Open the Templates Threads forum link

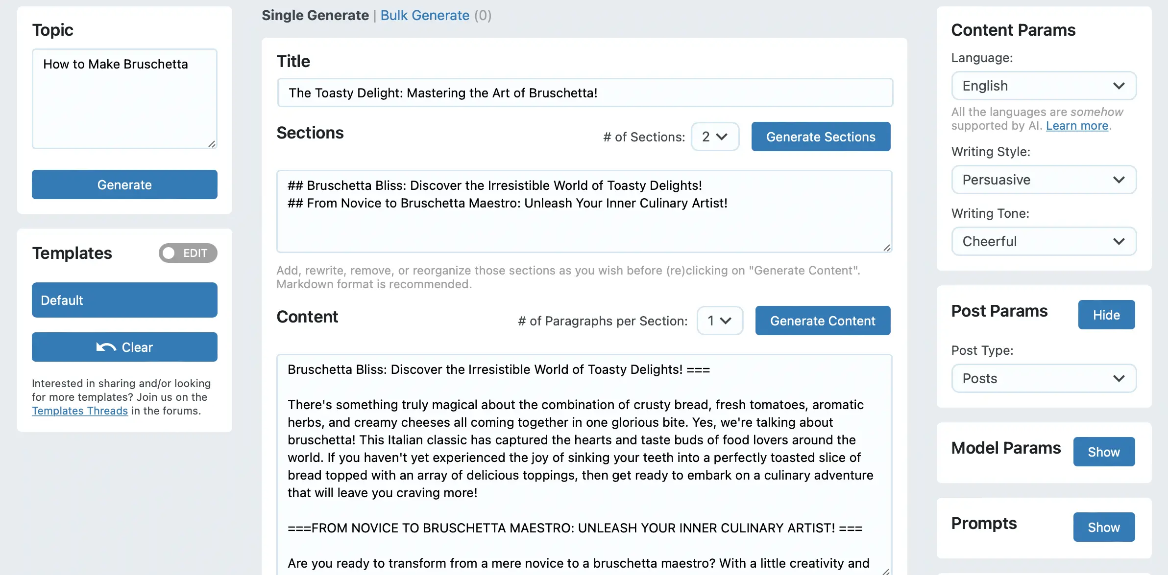coord(80,411)
